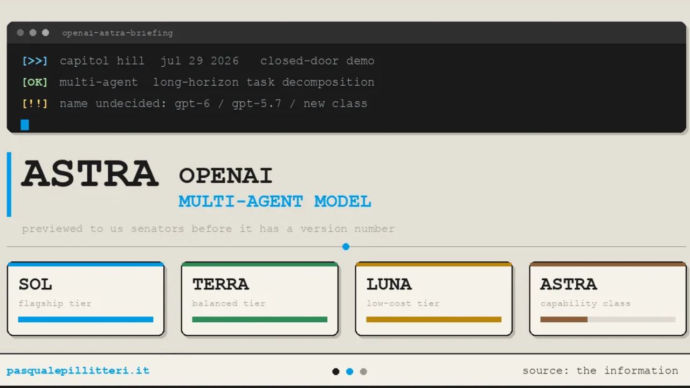
Task: Click the green TERRA progress bar
Action: coord(260,320)
